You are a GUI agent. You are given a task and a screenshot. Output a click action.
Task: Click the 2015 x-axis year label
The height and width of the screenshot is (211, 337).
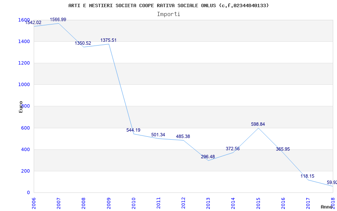(x=258, y=203)
